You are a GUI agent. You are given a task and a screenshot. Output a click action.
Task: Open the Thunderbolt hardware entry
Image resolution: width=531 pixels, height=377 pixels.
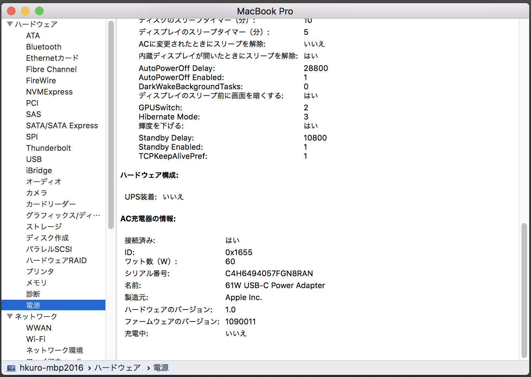point(48,148)
